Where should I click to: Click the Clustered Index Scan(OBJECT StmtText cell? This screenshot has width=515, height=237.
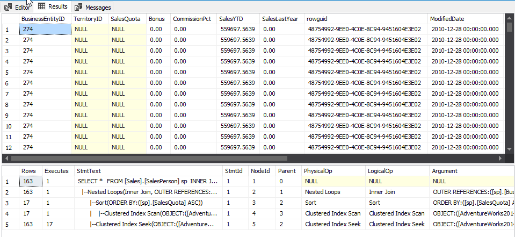(148, 214)
